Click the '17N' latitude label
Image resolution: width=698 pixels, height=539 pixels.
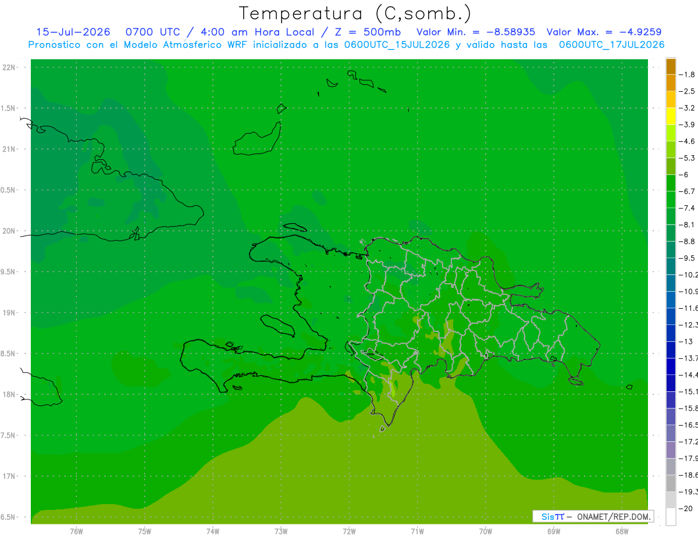(x=9, y=477)
